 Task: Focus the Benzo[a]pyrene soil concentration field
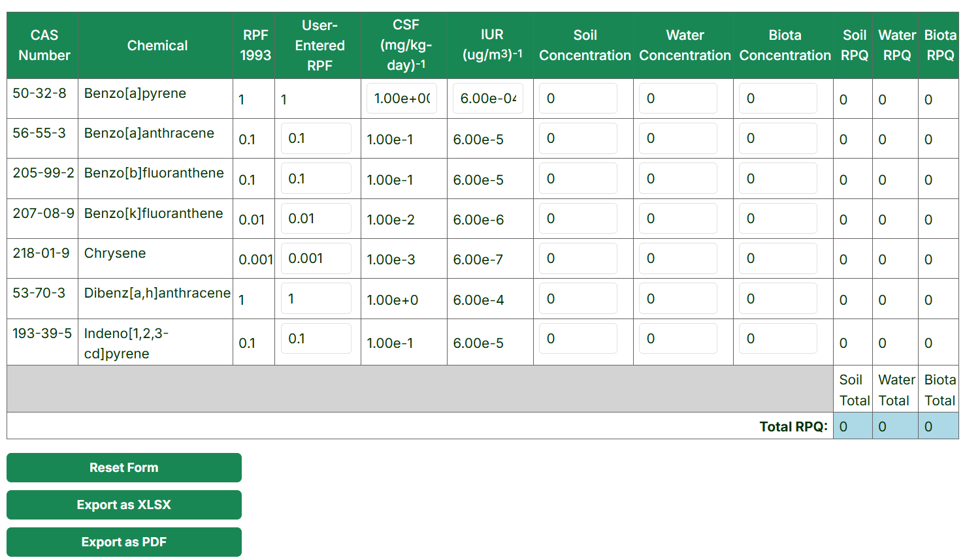pyautogui.click(x=578, y=99)
